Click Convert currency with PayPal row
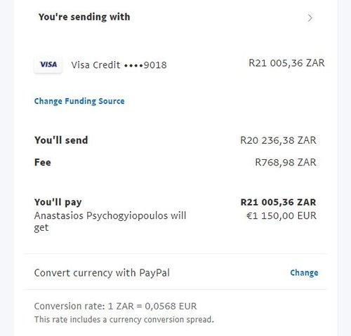The image size is (351, 336). (x=176, y=273)
